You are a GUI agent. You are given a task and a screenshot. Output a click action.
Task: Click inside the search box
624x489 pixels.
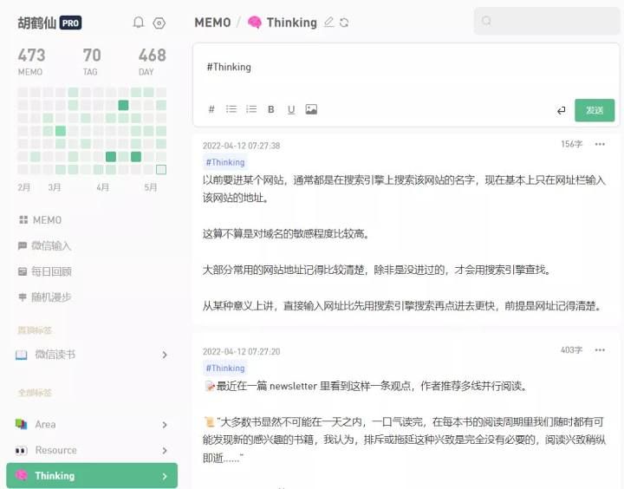point(547,21)
